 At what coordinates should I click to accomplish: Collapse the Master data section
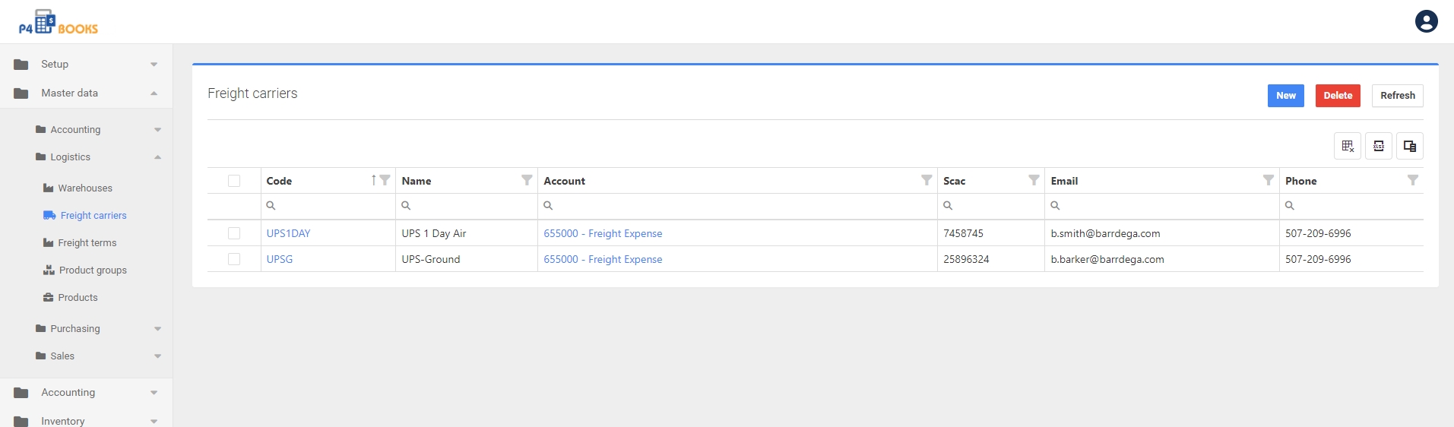tap(86, 93)
